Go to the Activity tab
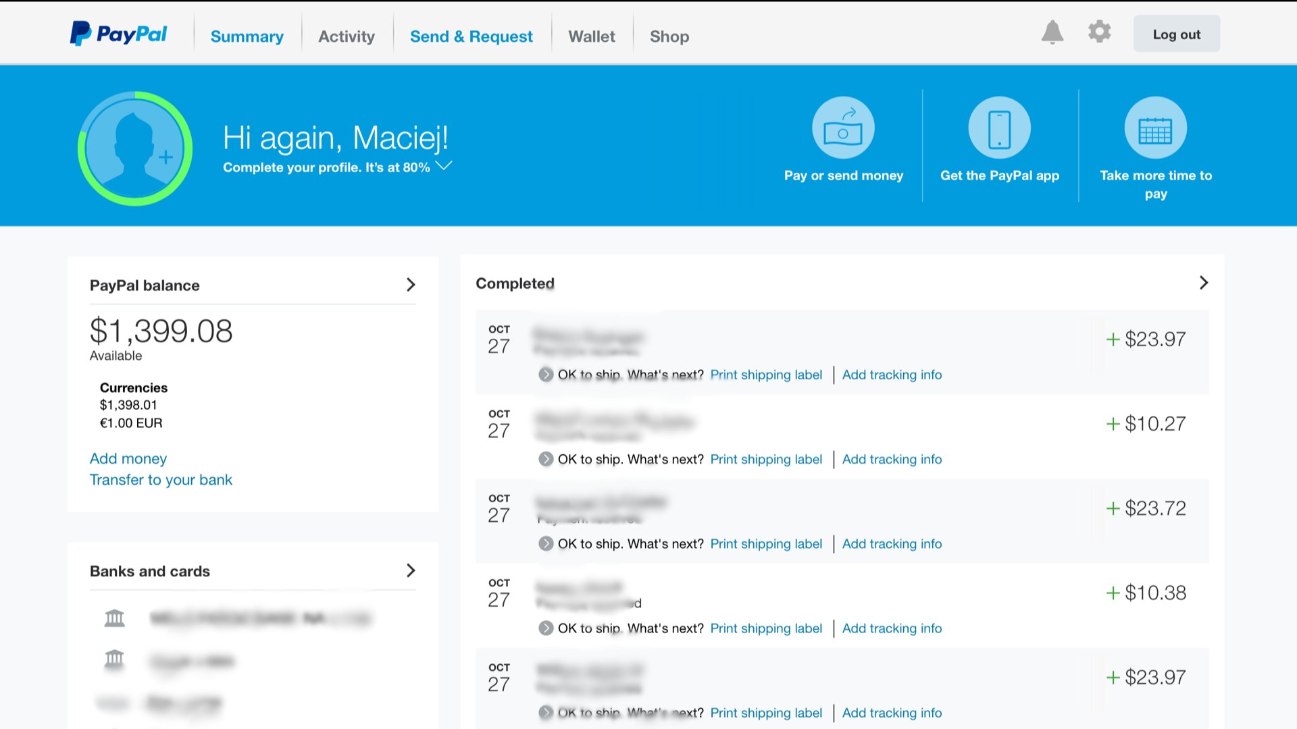The height and width of the screenshot is (729, 1297). (x=346, y=36)
